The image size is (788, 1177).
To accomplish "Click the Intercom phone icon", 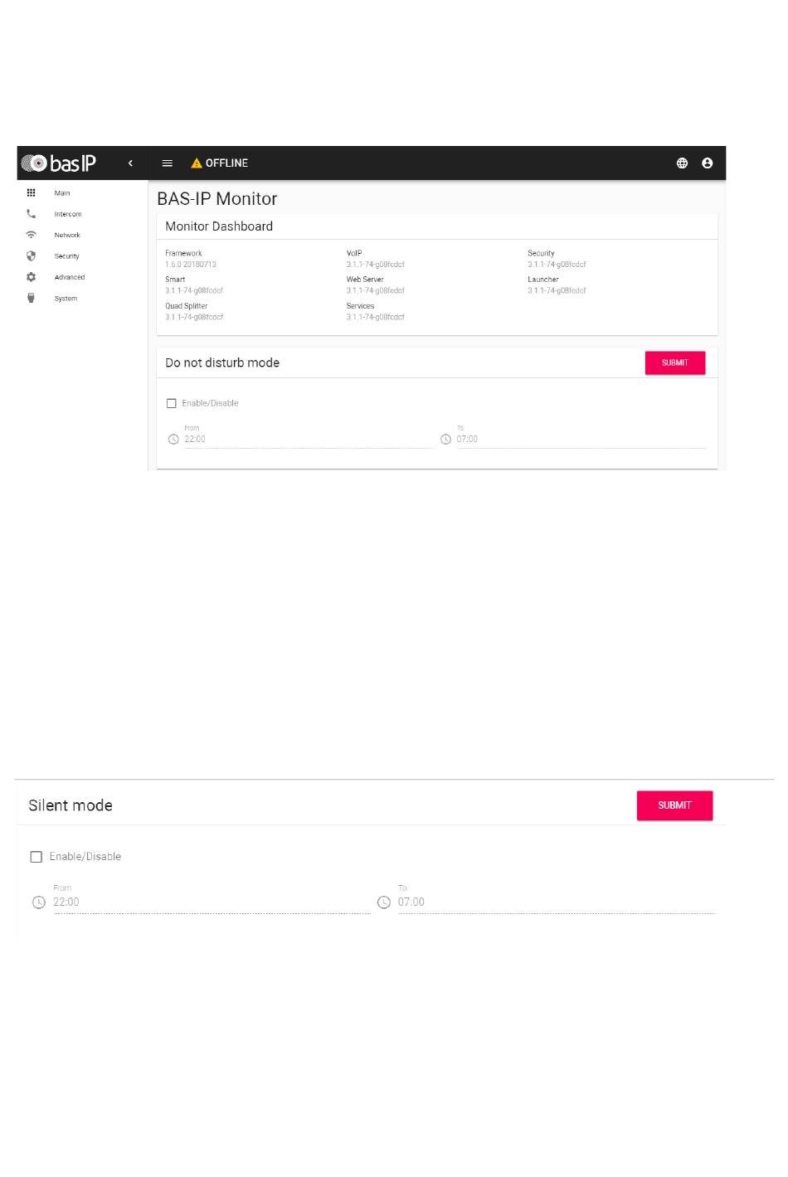I will tap(32, 214).
